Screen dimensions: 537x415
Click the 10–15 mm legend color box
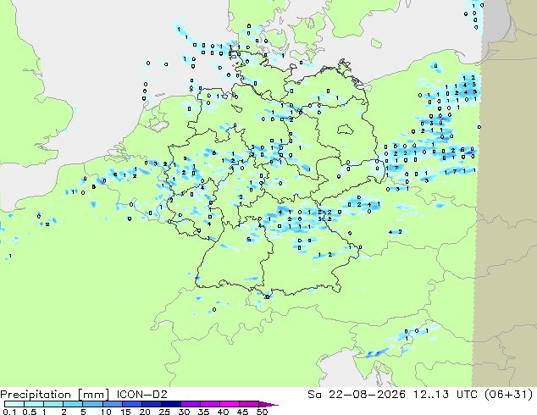coord(113,404)
